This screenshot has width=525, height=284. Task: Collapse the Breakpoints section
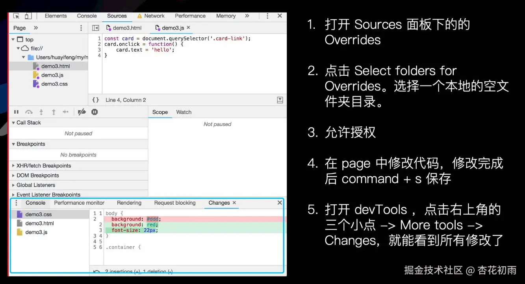(13, 144)
